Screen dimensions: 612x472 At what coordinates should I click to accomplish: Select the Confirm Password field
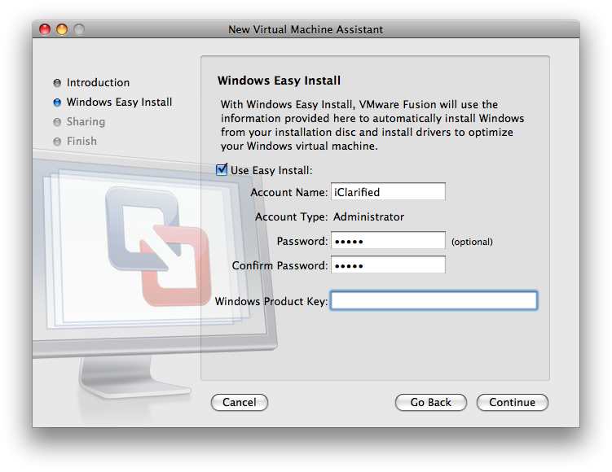click(x=388, y=265)
